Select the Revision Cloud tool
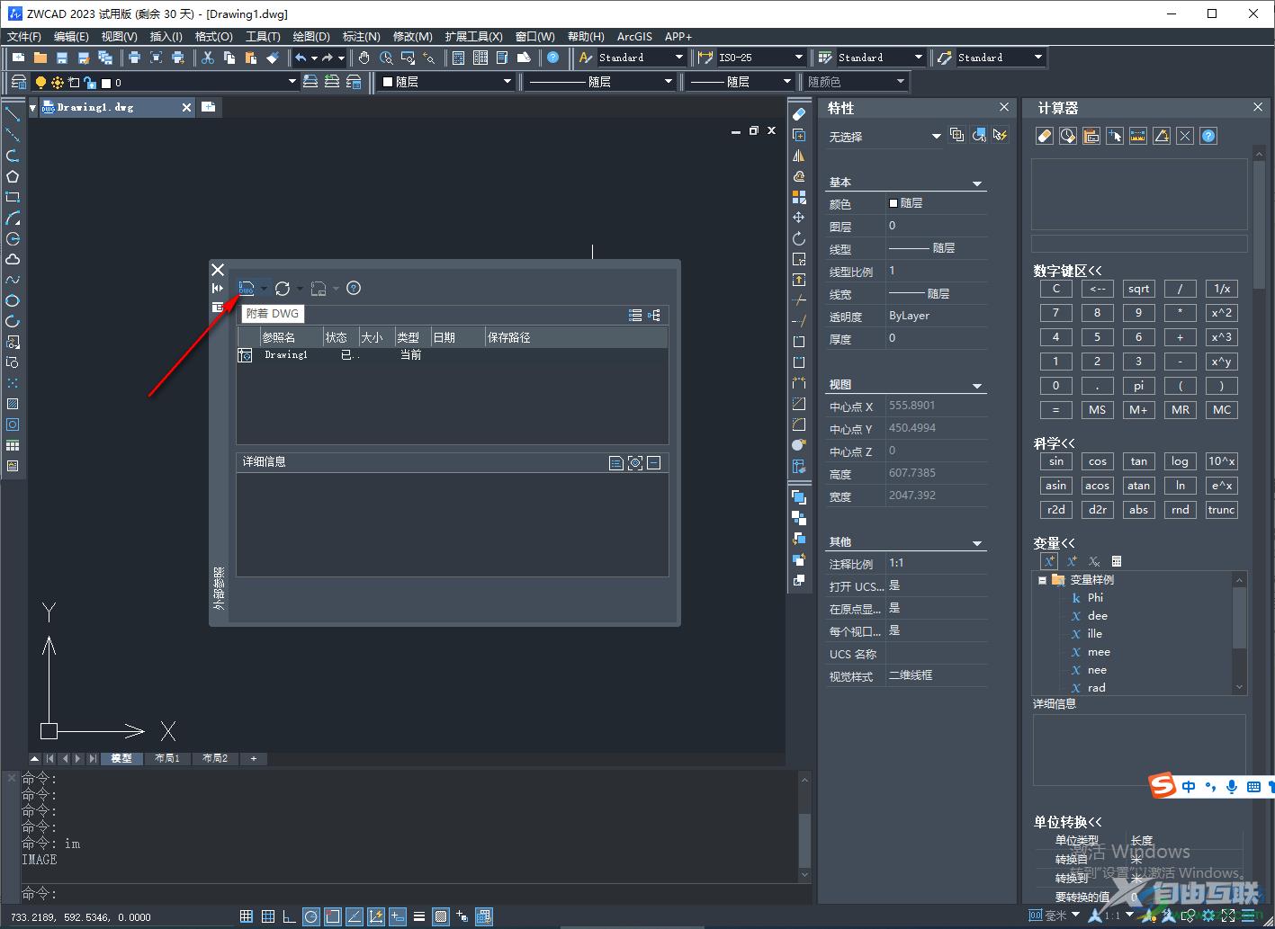Screen dimensions: 1275x929 tap(13, 259)
